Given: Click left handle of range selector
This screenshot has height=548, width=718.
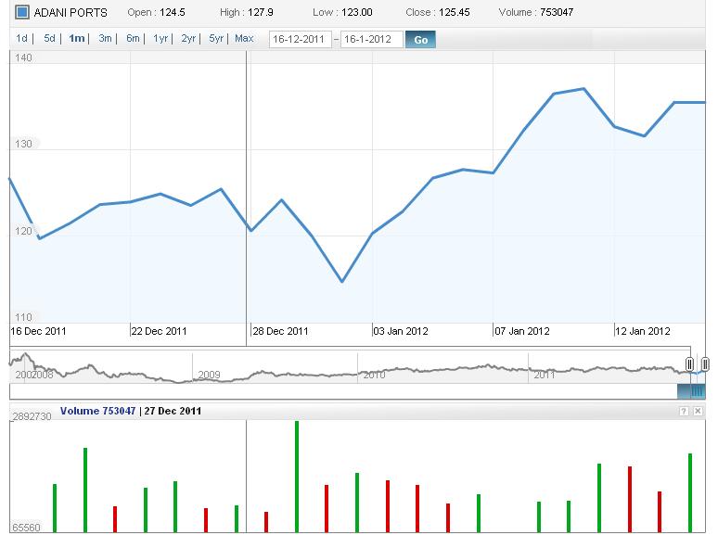Looking at the screenshot, I should [x=689, y=364].
